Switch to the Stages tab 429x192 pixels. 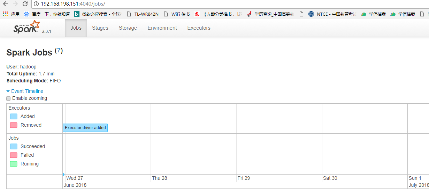(x=100, y=28)
